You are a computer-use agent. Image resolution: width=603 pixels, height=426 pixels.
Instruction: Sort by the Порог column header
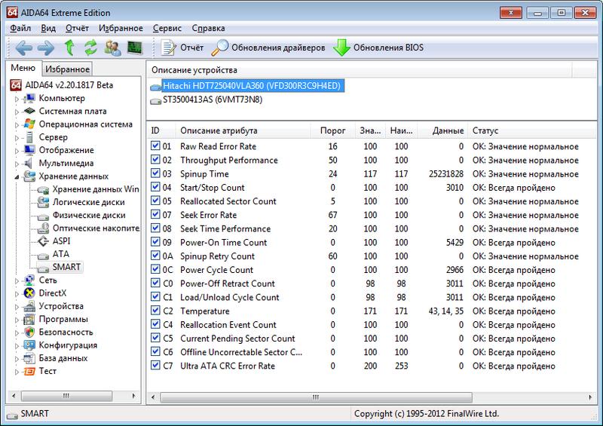(x=332, y=130)
